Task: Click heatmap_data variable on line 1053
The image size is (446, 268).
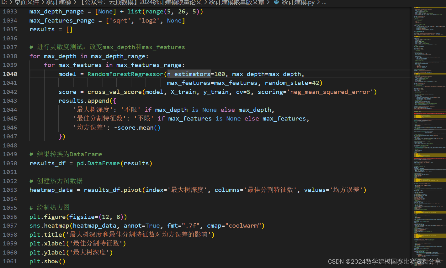Action: [51, 190]
